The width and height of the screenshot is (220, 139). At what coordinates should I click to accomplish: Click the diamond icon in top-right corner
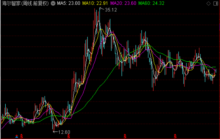tap(208, 3)
